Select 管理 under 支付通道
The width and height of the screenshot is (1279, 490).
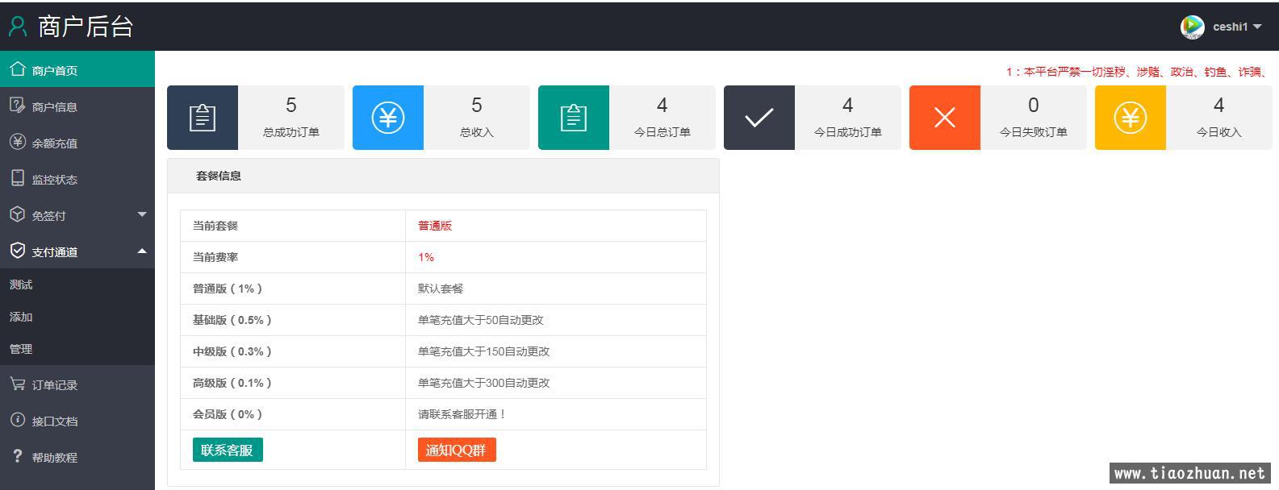pyautogui.click(x=21, y=349)
